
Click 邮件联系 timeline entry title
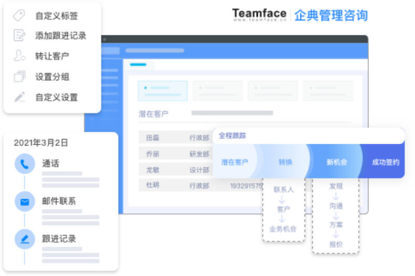pyautogui.click(x=59, y=201)
